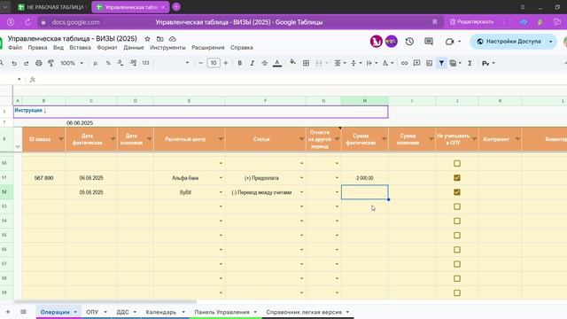Check the cloud document status icon
The height and width of the screenshot is (319, 567).
pos(173,39)
